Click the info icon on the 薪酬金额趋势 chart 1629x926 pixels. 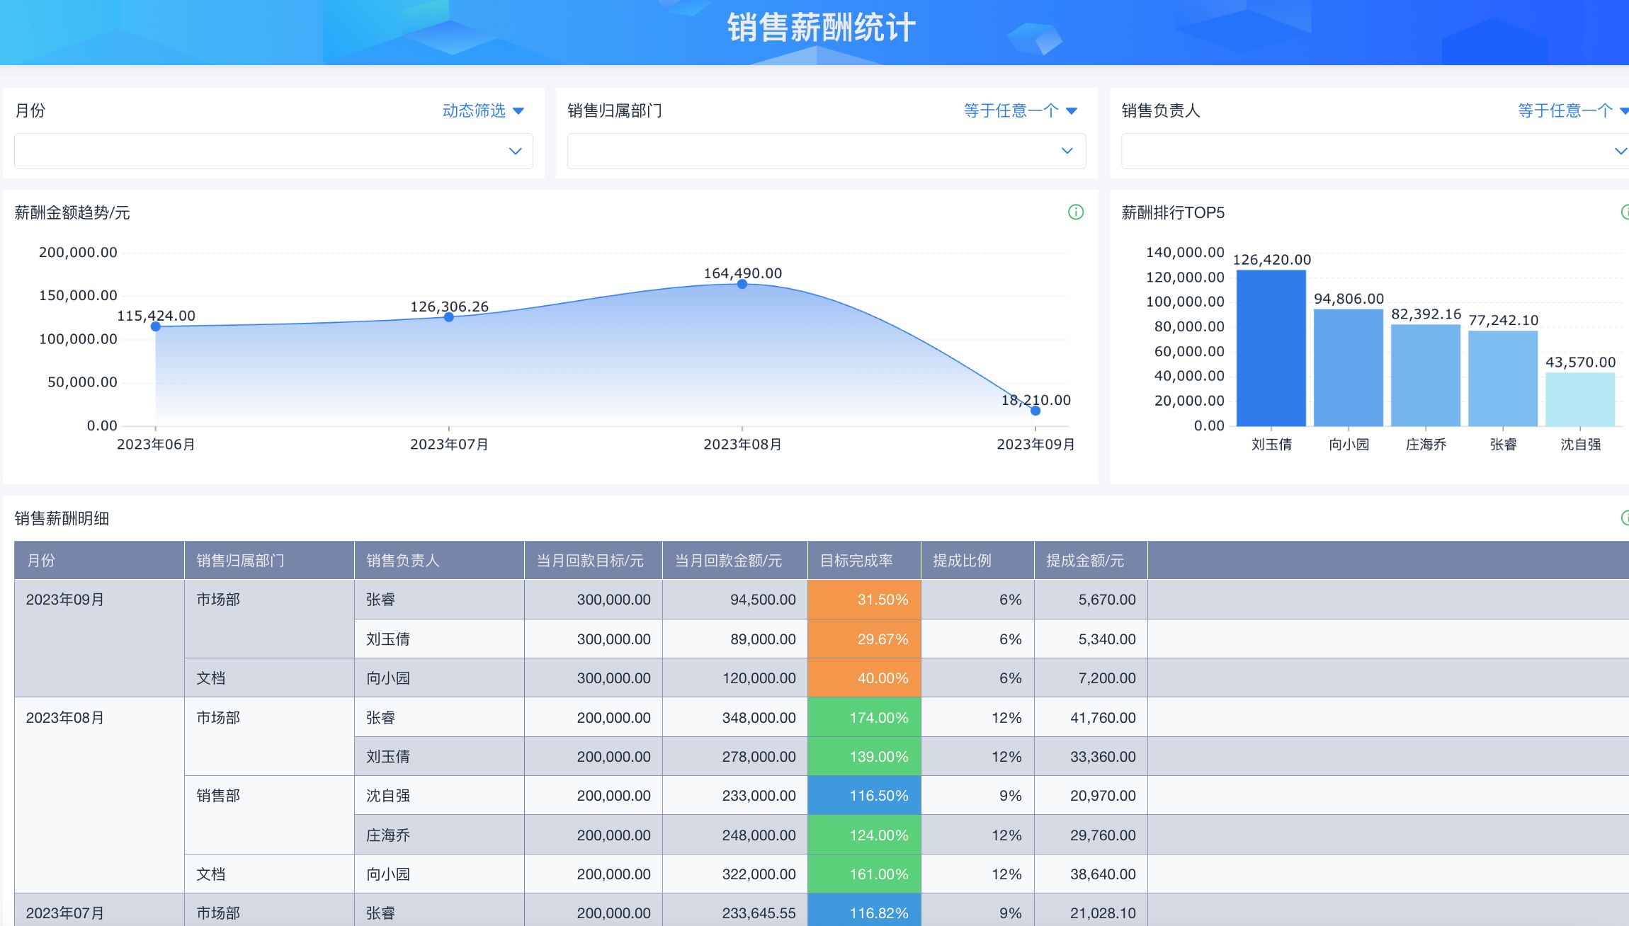click(x=1075, y=212)
